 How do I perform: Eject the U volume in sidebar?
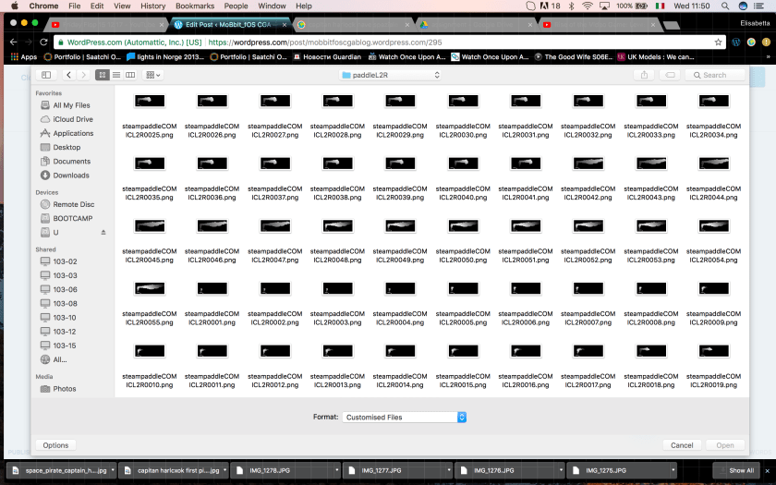coord(103,232)
